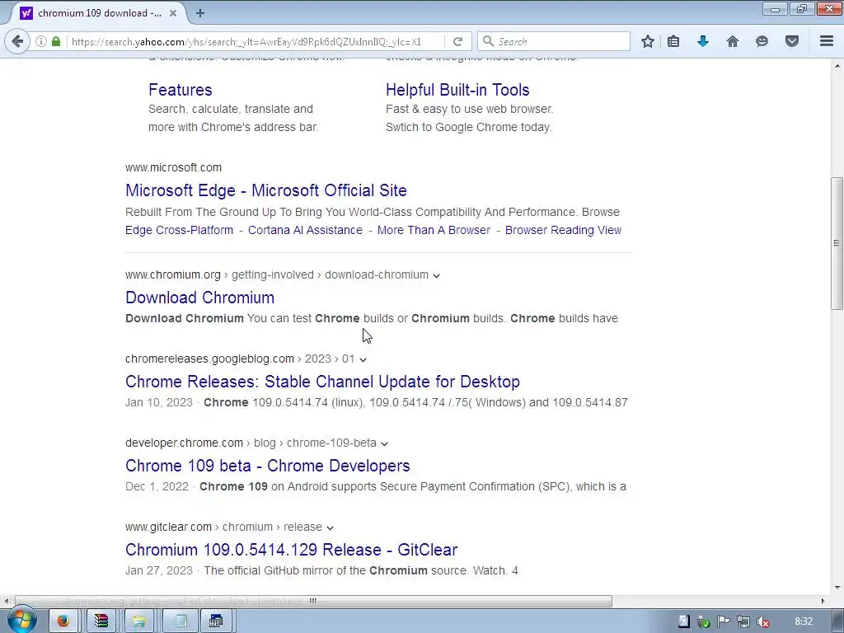Open the notepad document taskbar icon

click(x=181, y=621)
